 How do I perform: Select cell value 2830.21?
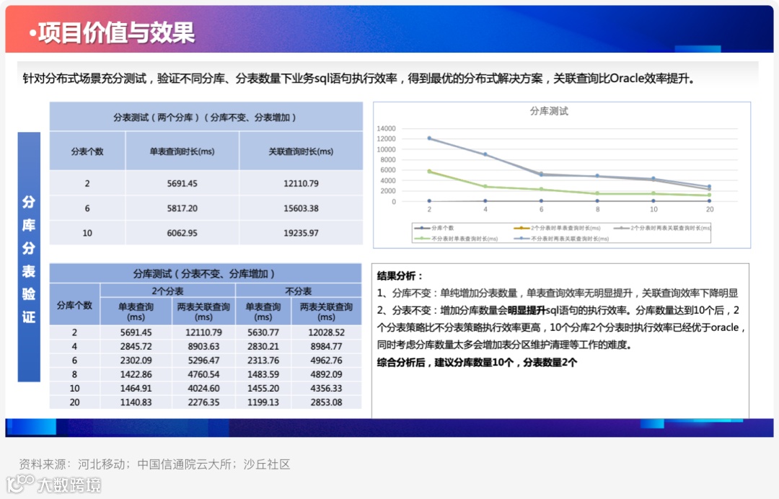pos(263,347)
